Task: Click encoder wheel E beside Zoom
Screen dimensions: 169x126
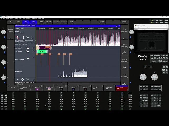Action: point(132,32)
